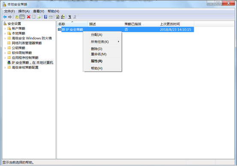The height and width of the screenshot is (166, 237).
Task: Select 网络列表管理器策略 in the tree
Action: click(27, 43)
